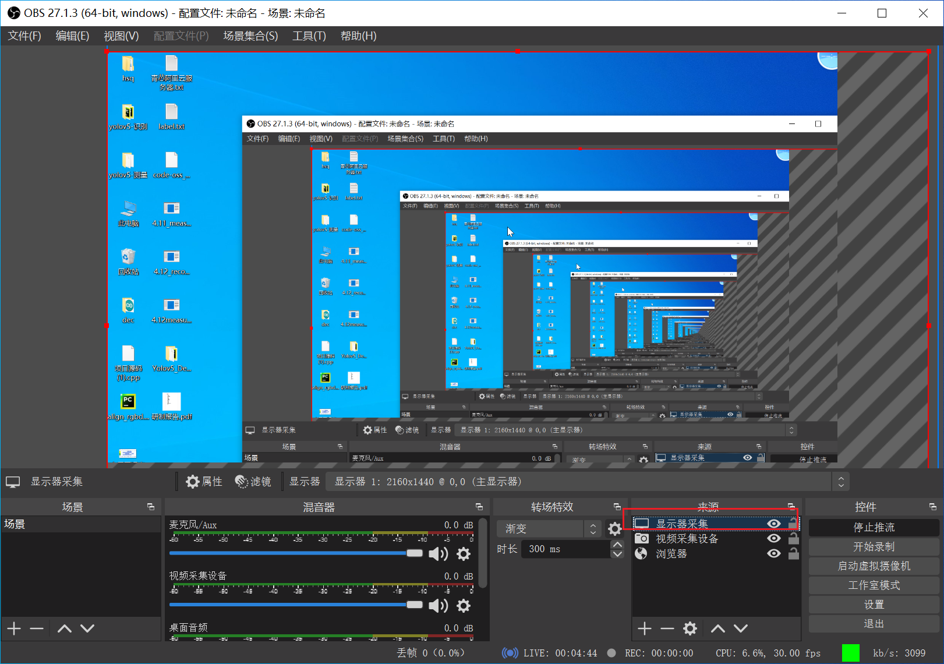Click mixer panel vertical scrollbar

(x=482, y=553)
